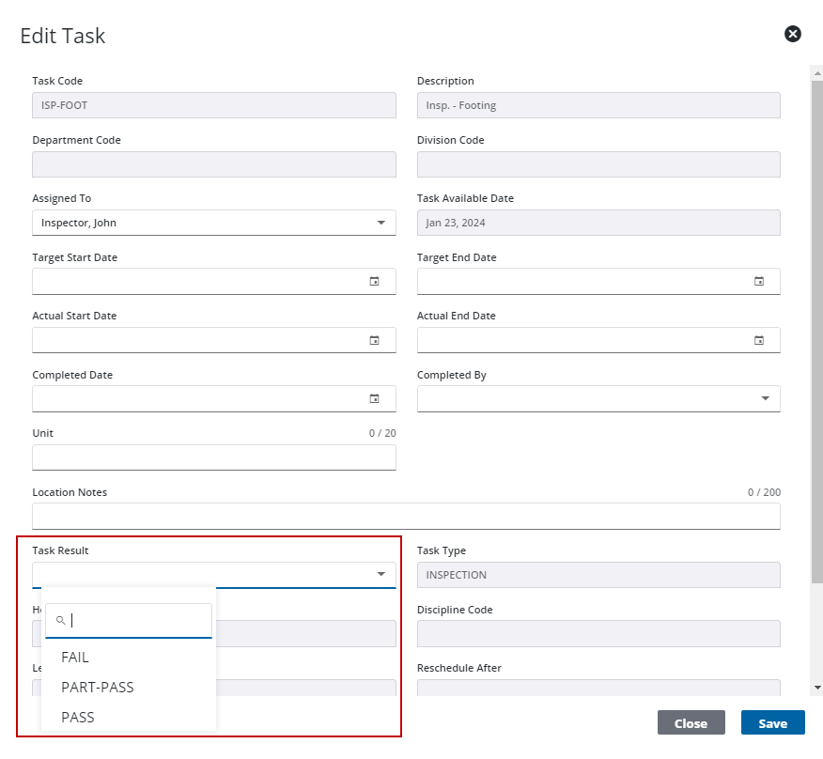Open the Actual End Date calendar icon

(759, 340)
